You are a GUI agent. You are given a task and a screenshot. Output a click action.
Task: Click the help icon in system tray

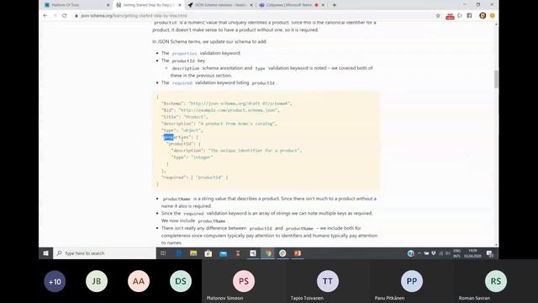(411, 253)
